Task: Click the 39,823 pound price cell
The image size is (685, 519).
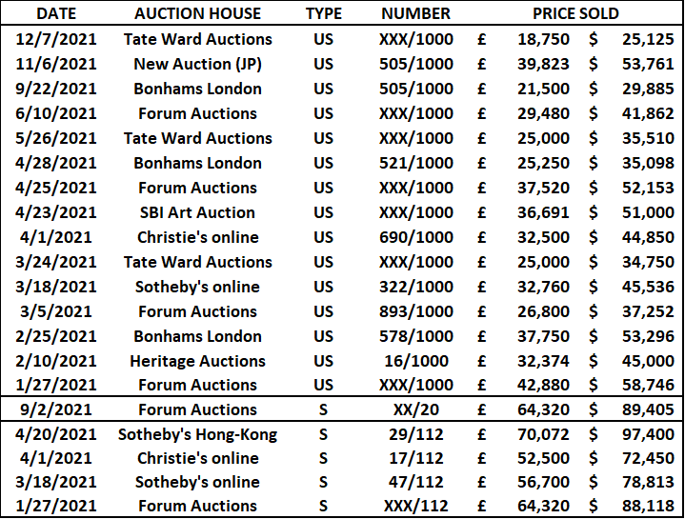Action: 543,64
